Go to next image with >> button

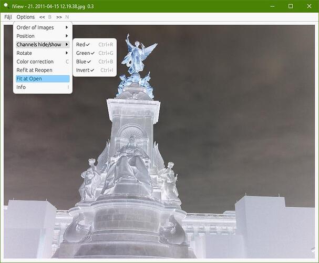point(59,17)
